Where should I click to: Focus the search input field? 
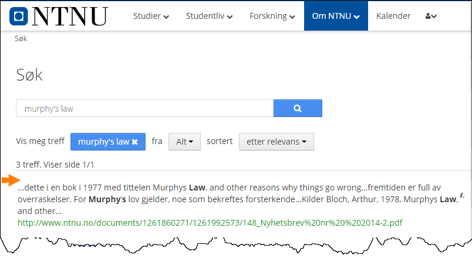[x=144, y=108]
